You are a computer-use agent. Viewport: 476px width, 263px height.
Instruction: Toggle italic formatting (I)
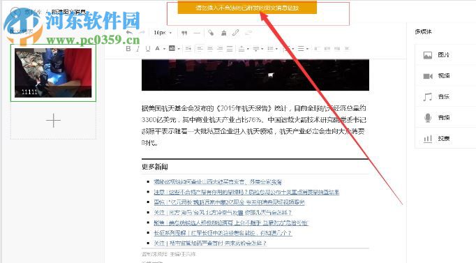point(137,49)
